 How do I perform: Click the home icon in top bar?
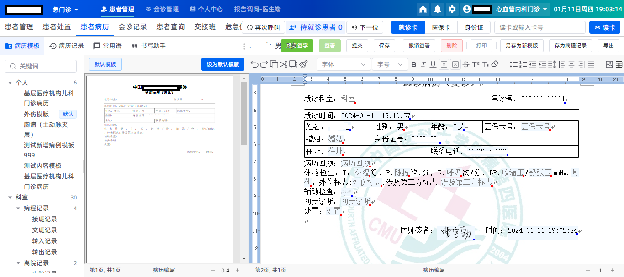click(423, 9)
